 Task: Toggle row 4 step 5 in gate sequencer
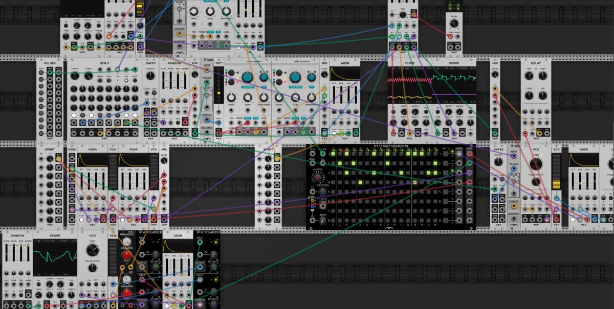(x=360, y=182)
